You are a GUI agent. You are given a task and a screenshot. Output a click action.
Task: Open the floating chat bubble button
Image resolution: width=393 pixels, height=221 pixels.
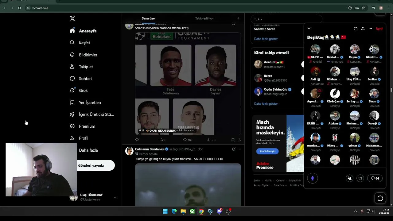pos(380,199)
